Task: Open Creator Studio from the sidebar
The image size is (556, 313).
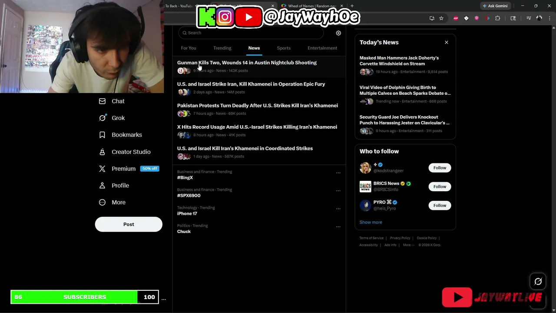Action: (124, 152)
